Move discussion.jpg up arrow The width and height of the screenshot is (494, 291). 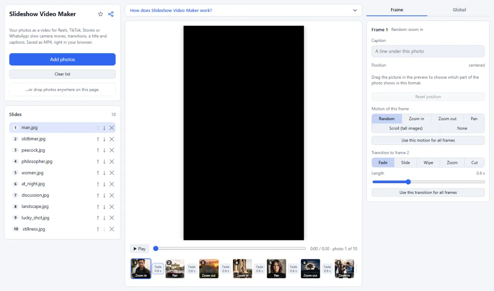(x=98, y=196)
